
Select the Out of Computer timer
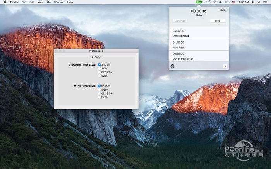pos(198,56)
